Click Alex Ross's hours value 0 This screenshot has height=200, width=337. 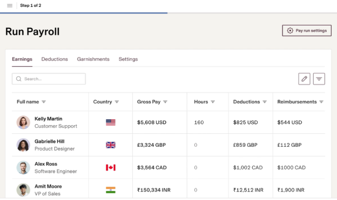point(196,168)
